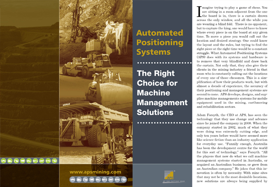
Task: Select the green light vehicle icon
Action: point(4,161)
